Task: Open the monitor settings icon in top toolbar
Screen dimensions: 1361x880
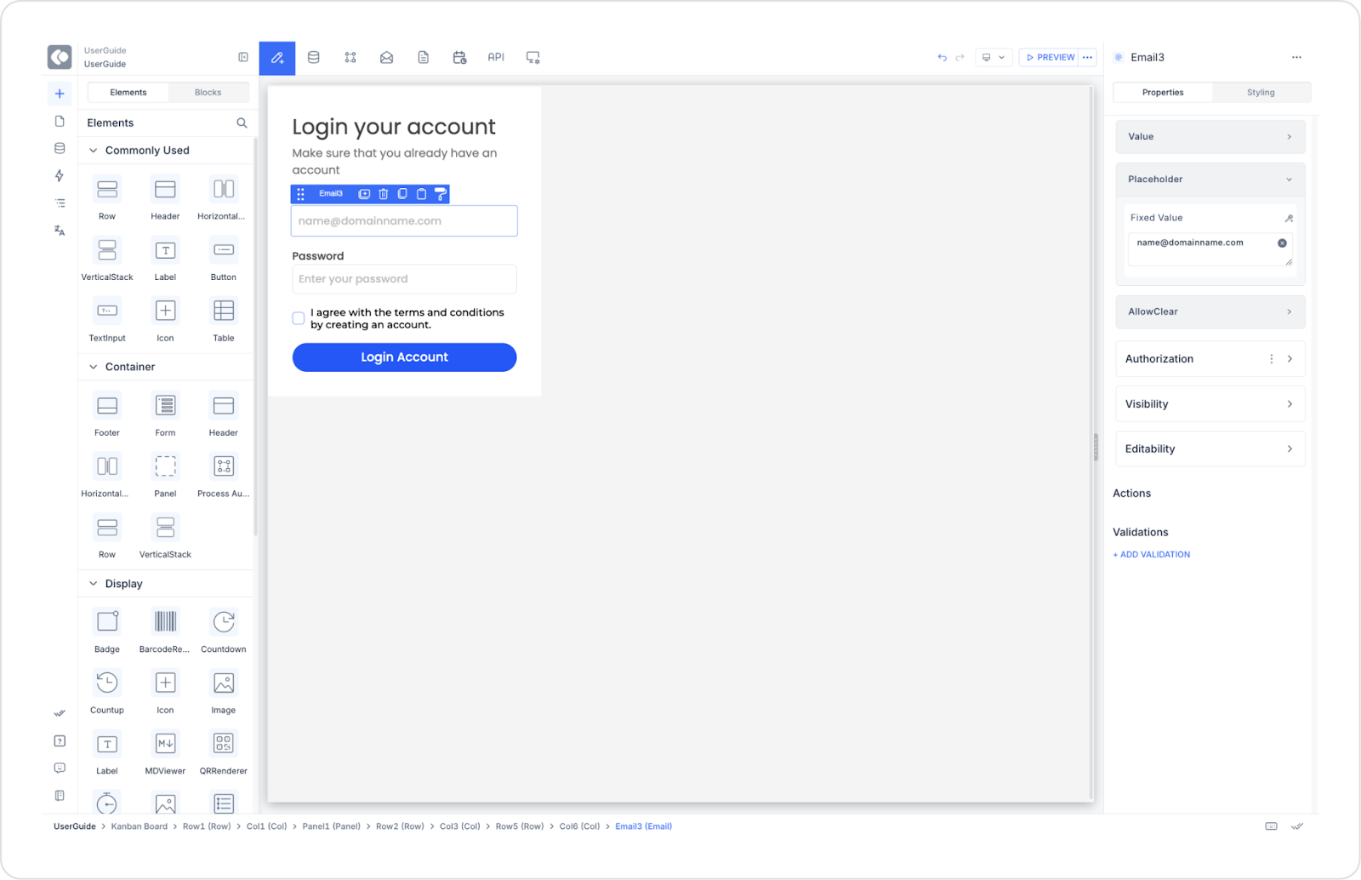Action: click(533, 58)
